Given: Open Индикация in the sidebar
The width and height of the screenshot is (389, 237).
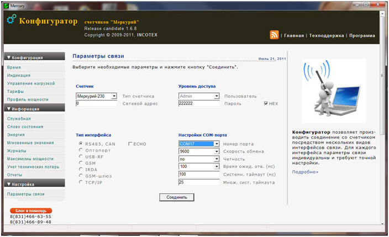Looking at the screenshot, I should point(19,75).
